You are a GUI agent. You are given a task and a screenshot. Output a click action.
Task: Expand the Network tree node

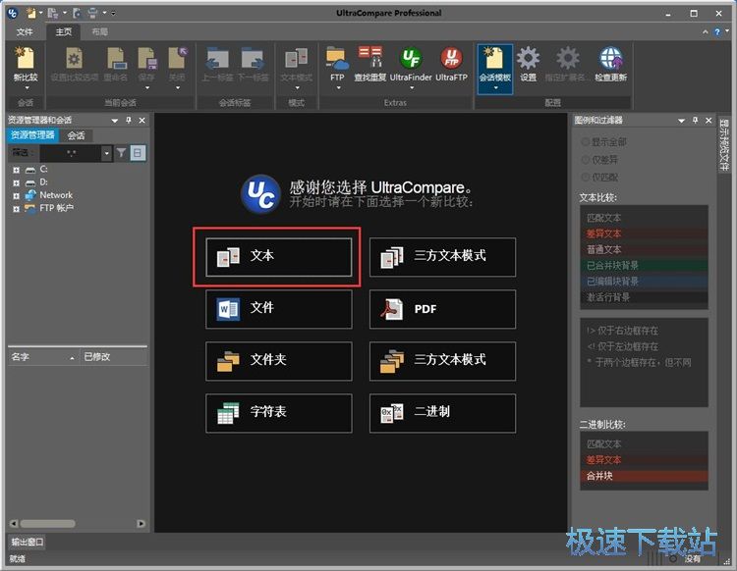coord(16,195)
